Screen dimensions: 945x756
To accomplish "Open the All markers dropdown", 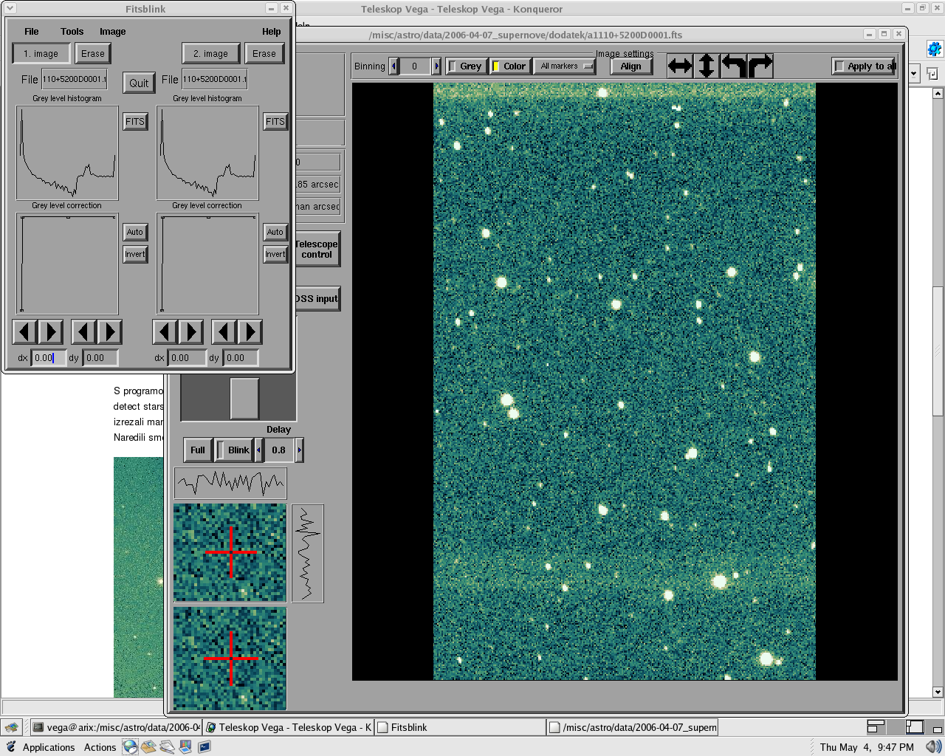I will point(565,66).
